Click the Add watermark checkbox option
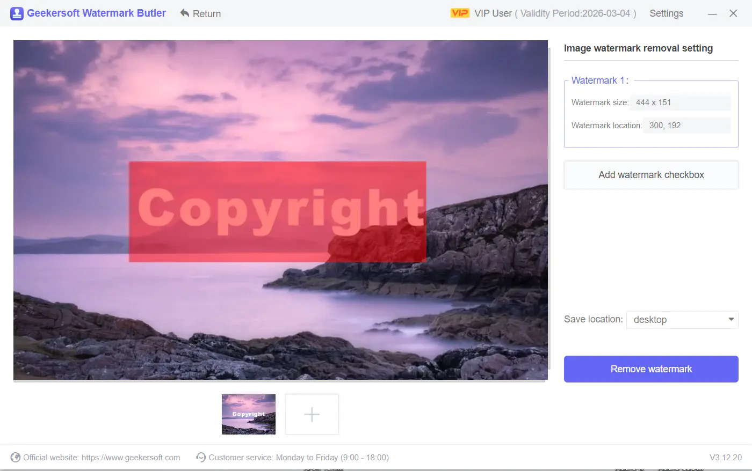The image size is (752, 471). [650, 174]
